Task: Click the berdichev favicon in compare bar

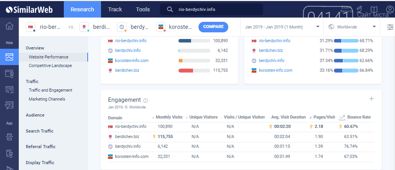Action: (84, 27)
